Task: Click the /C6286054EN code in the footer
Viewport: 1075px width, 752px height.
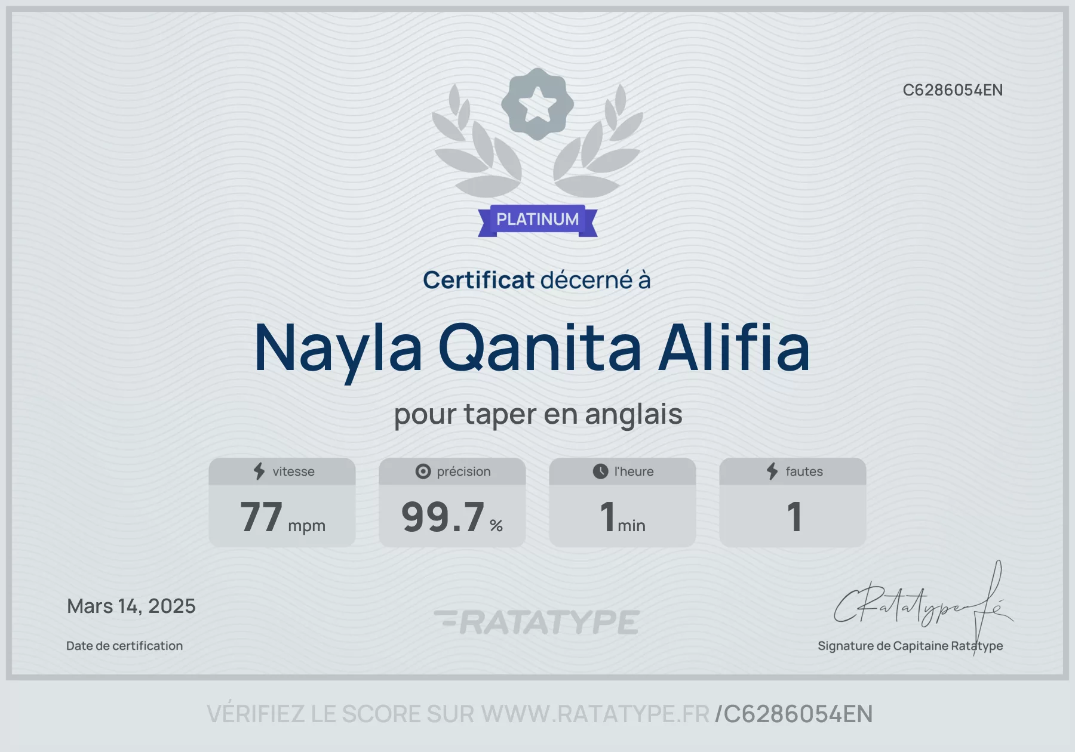Action: tap(794, 714)
